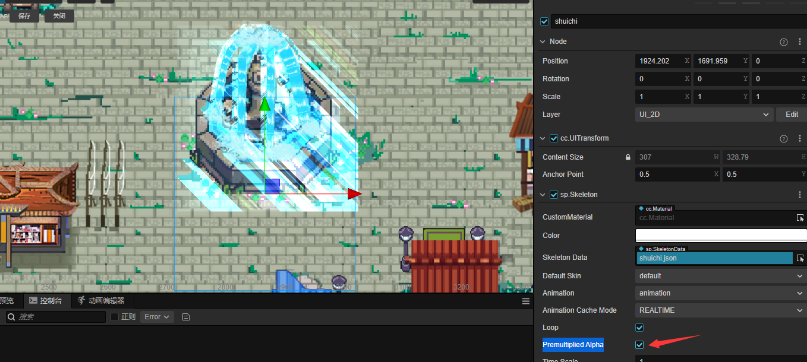Open the console log file icon

point(186,317)
